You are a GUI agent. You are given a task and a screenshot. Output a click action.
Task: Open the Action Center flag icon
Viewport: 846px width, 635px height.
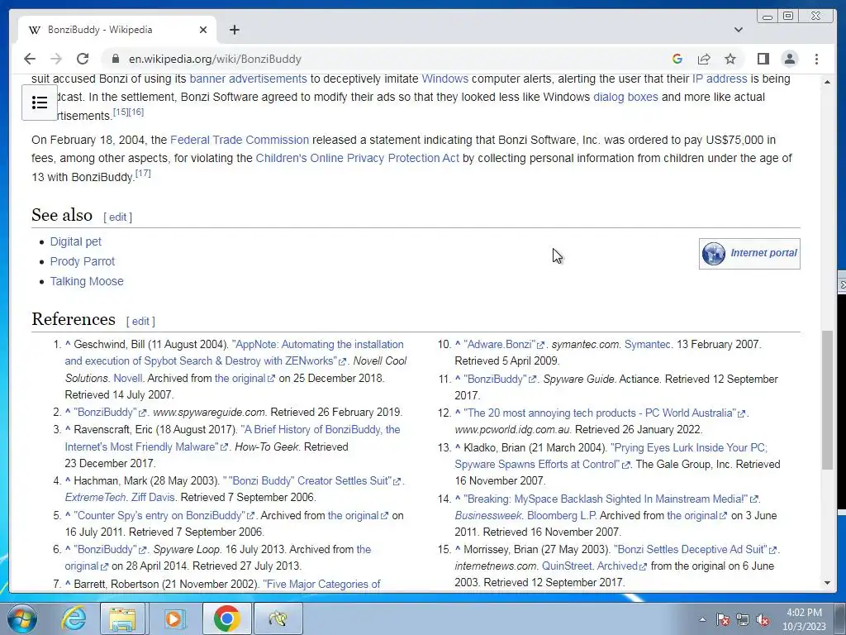coord(723,619)
